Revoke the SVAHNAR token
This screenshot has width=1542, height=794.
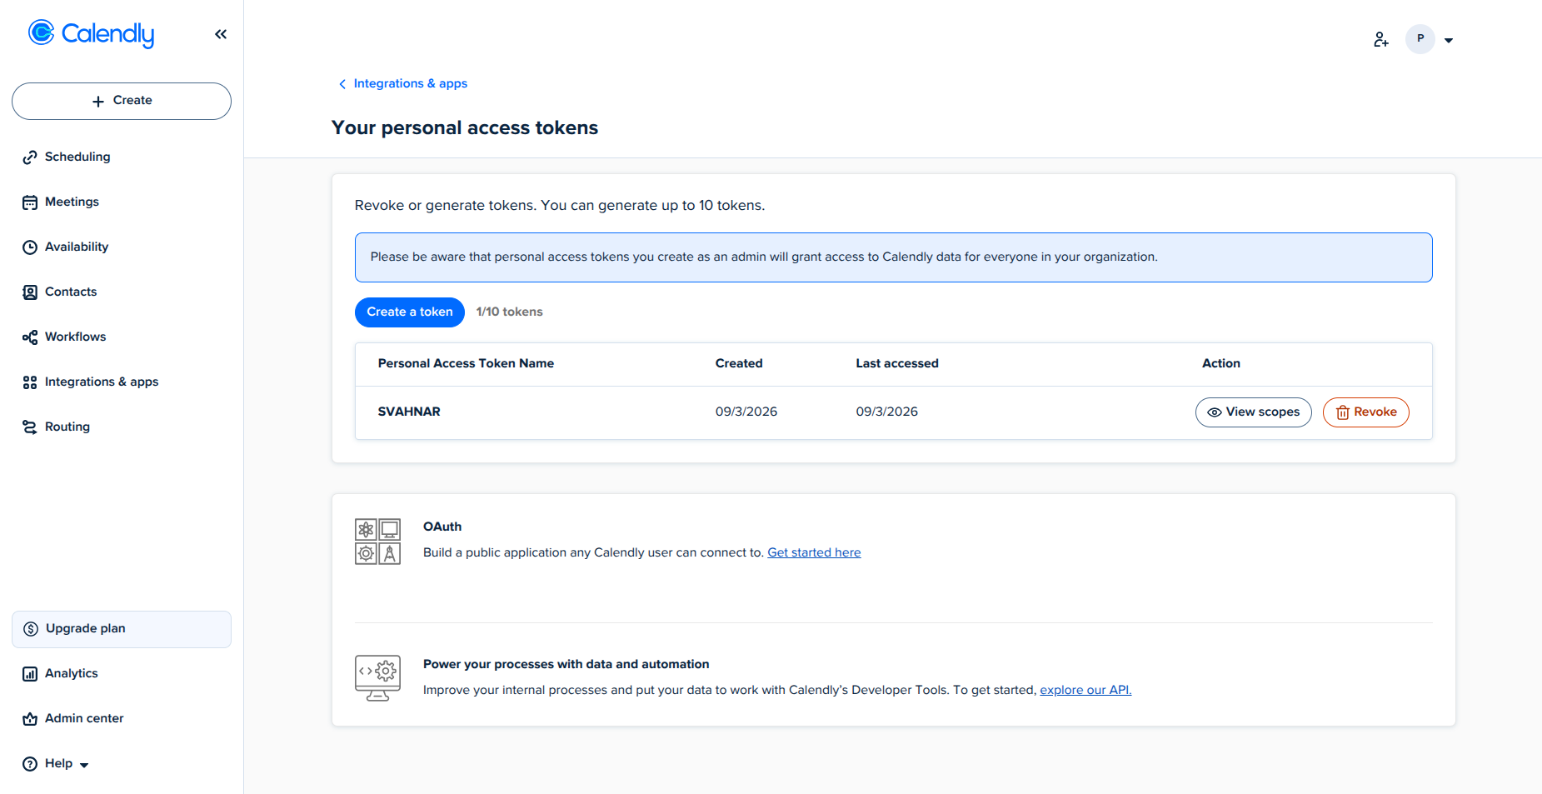pyautogui.click(x=1366, y=412)
